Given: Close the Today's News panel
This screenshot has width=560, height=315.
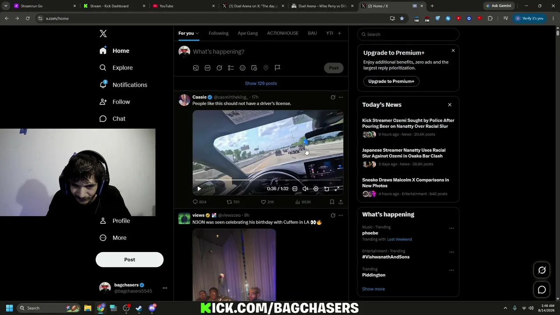Looking at the screenshot, I should (x=449, y=105).
